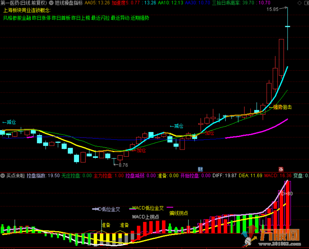309x249 pixels.
Task: Click the 上海板块商业连锁概念 sector label
Action: [x=27, y=10]
